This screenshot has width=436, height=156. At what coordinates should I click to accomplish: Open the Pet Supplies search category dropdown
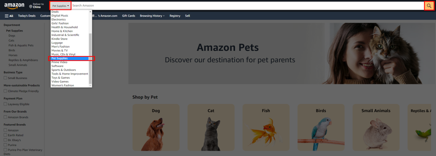click(x=61, y=6)
